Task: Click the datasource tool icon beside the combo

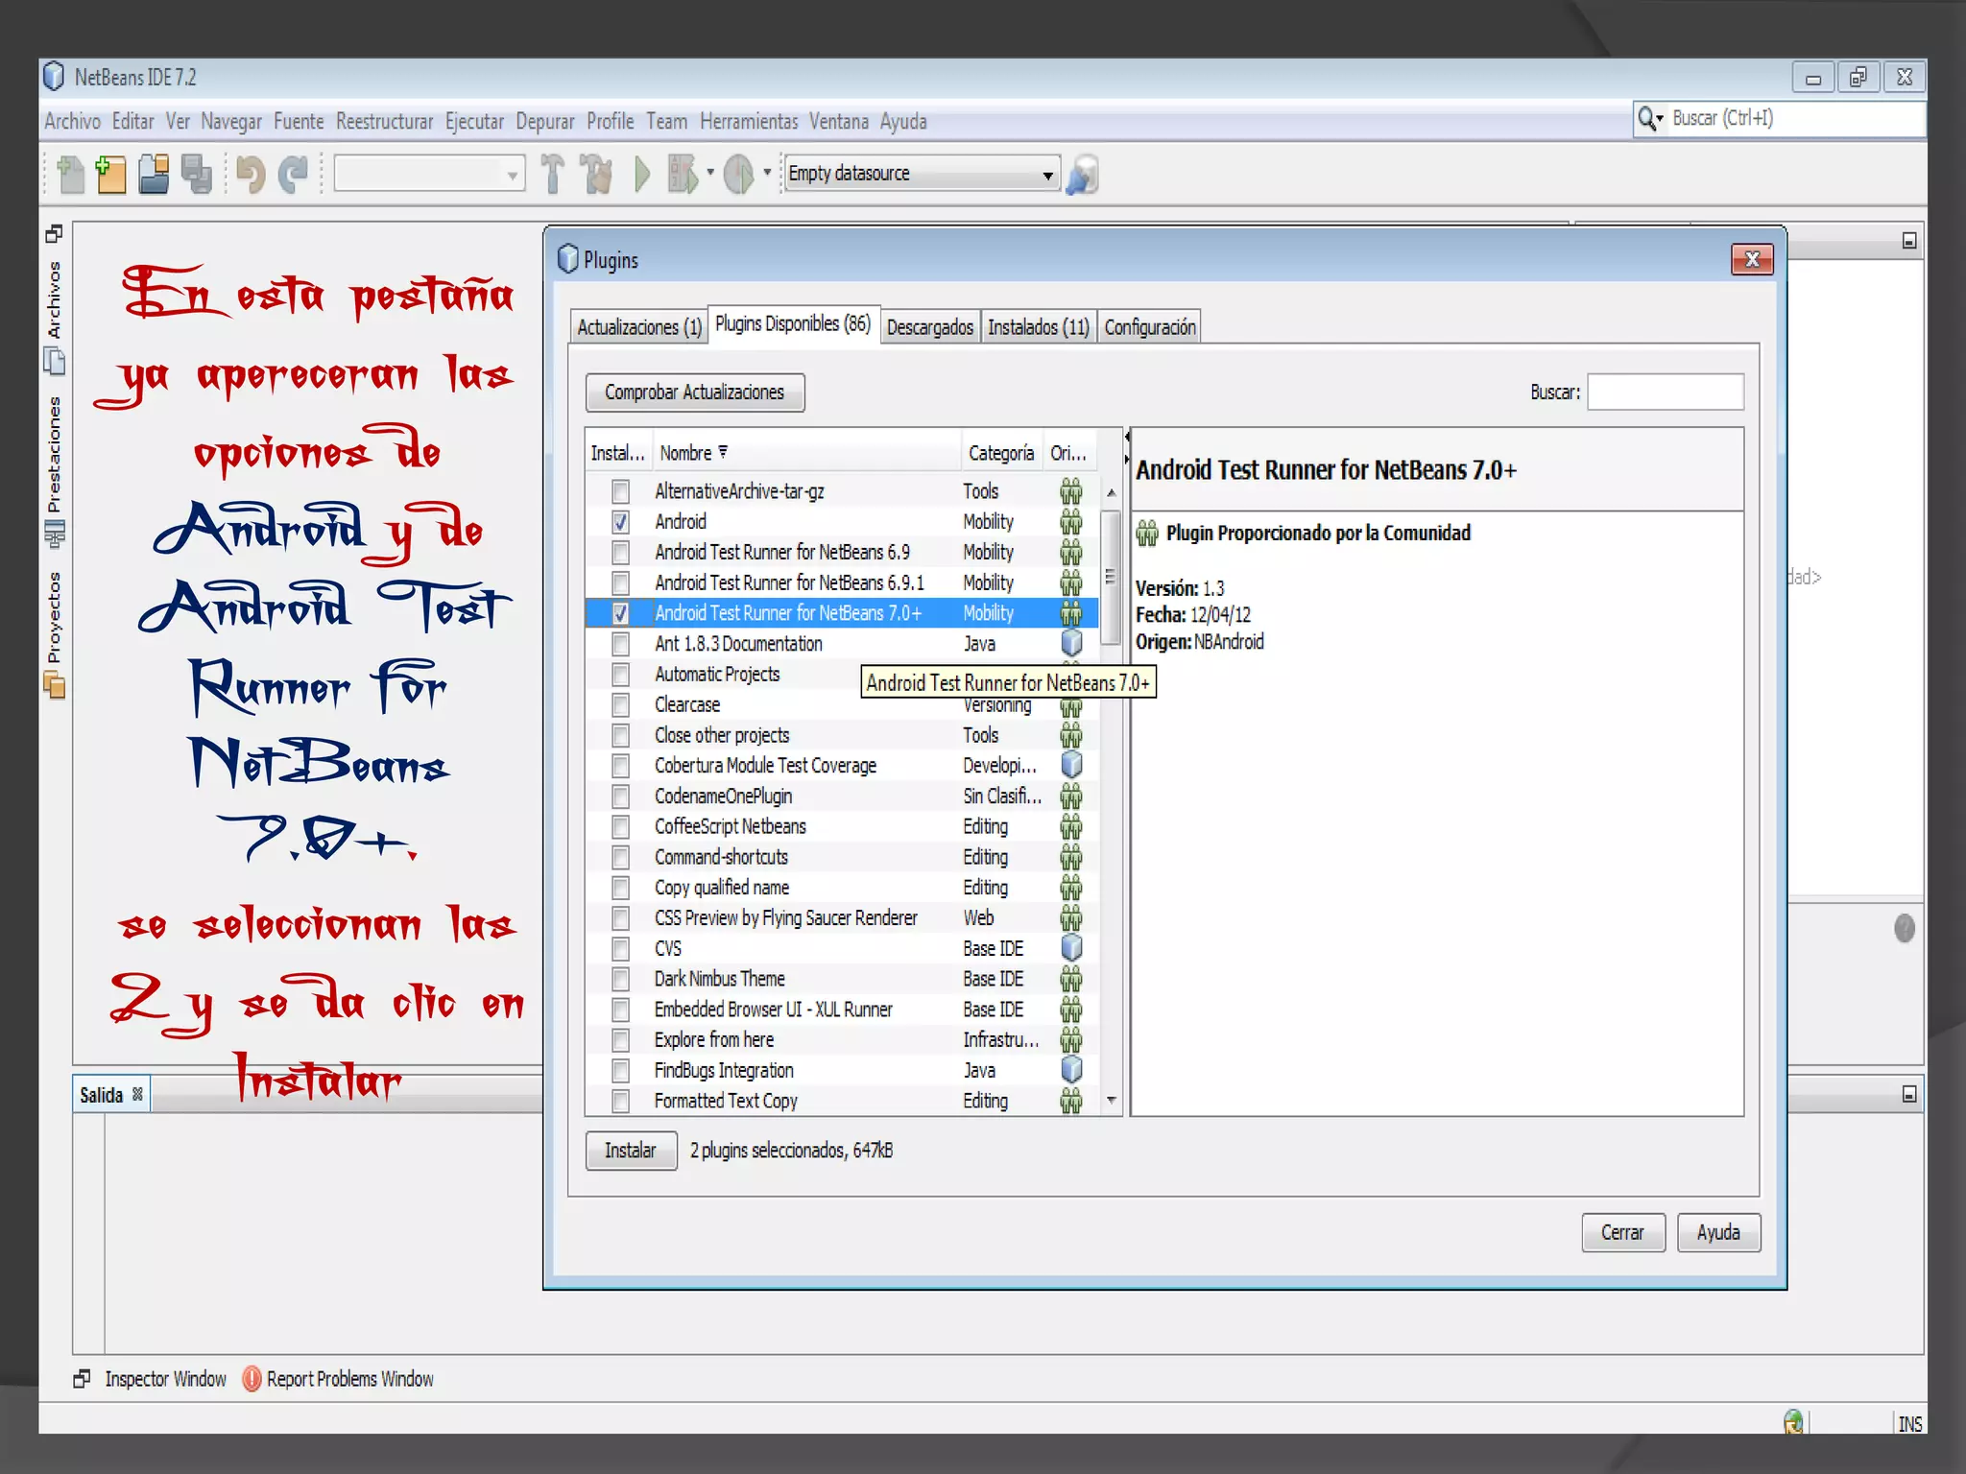Action: click(1082, 175)
